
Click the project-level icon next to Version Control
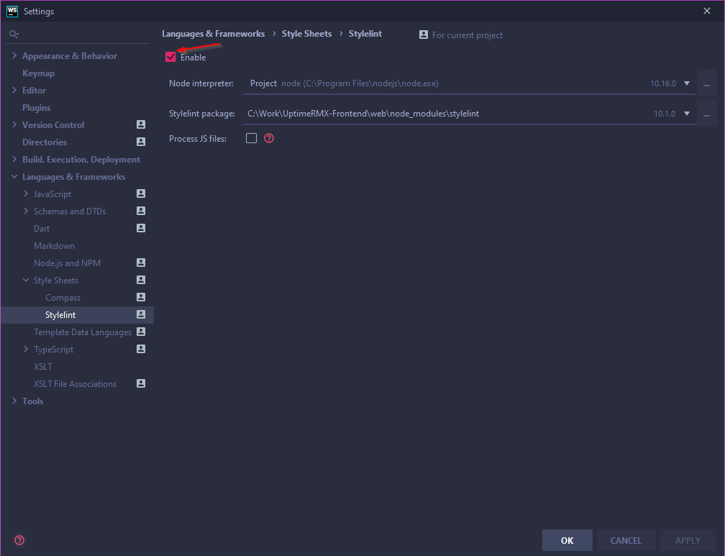(x=141, y=124)
